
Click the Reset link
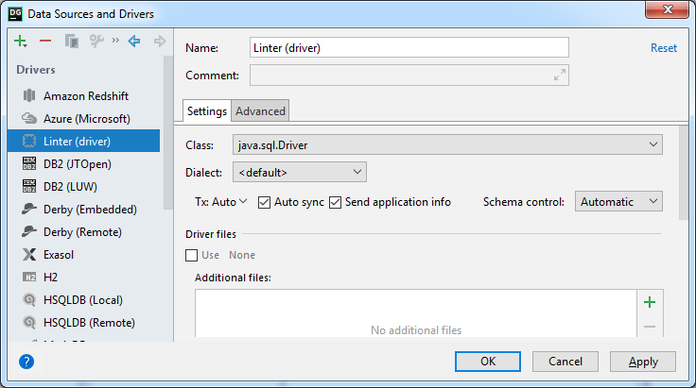[x=663, y=48]
